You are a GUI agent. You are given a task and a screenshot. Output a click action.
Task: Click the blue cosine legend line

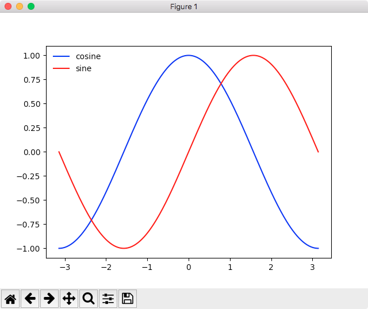tap(62, 56)
